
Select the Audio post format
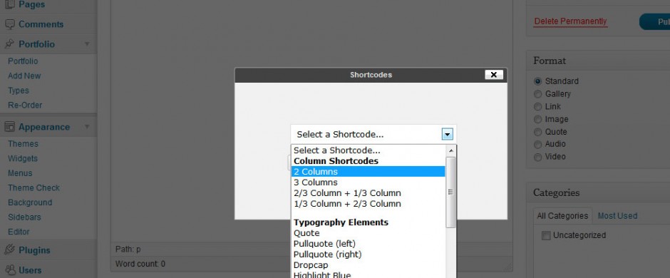pos(537,144)
